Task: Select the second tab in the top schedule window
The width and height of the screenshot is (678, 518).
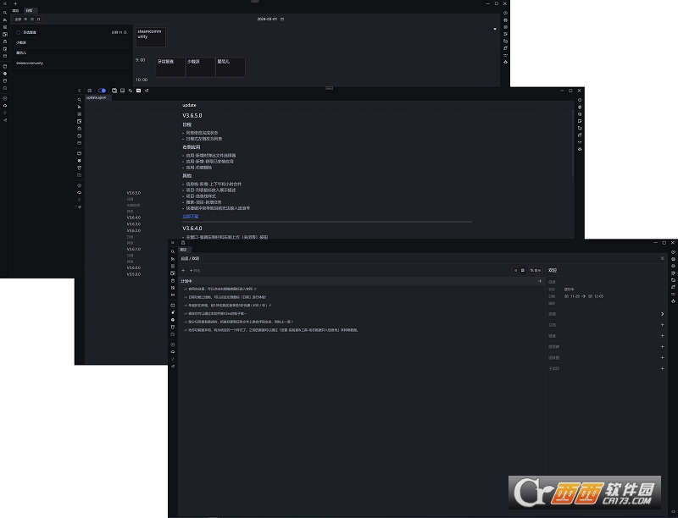Action: [29, 10]
